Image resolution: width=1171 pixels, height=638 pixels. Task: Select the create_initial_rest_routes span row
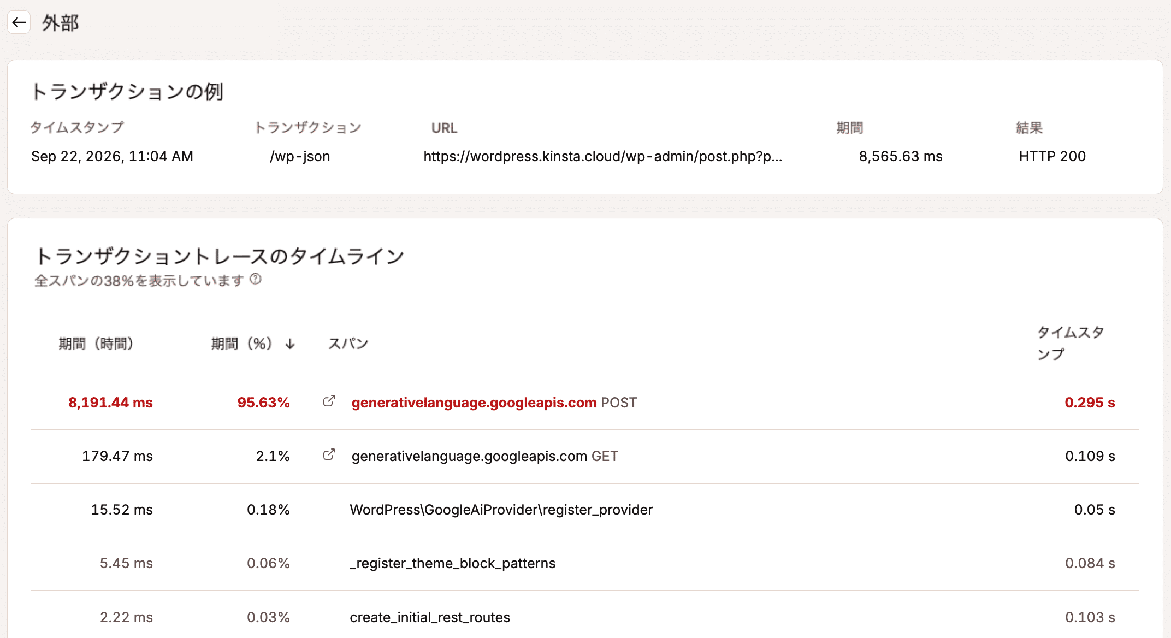point(585,617)
